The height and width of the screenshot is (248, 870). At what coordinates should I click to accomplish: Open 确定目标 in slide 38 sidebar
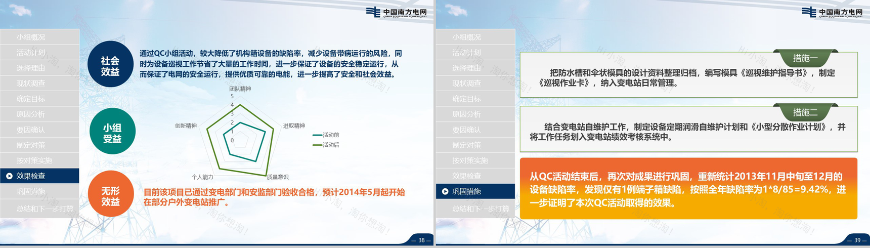pos(39,99)
